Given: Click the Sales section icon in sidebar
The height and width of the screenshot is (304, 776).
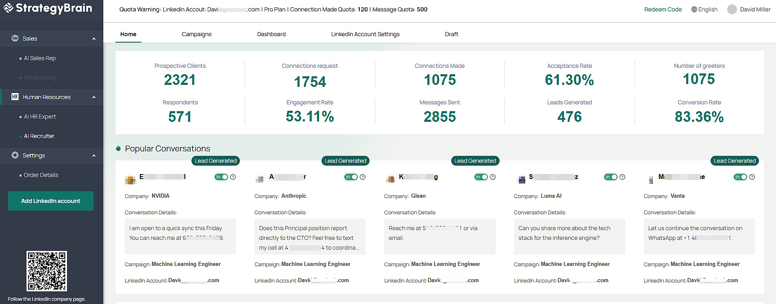Looking at the screenshot, I should click(x=15, y=38).
